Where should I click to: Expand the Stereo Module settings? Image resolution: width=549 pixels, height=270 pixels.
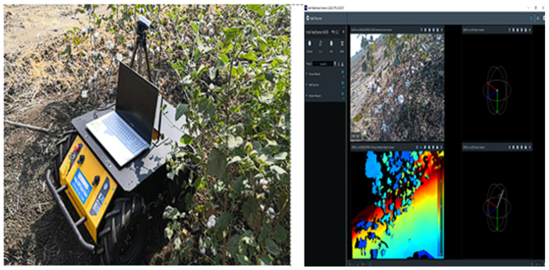307,74
